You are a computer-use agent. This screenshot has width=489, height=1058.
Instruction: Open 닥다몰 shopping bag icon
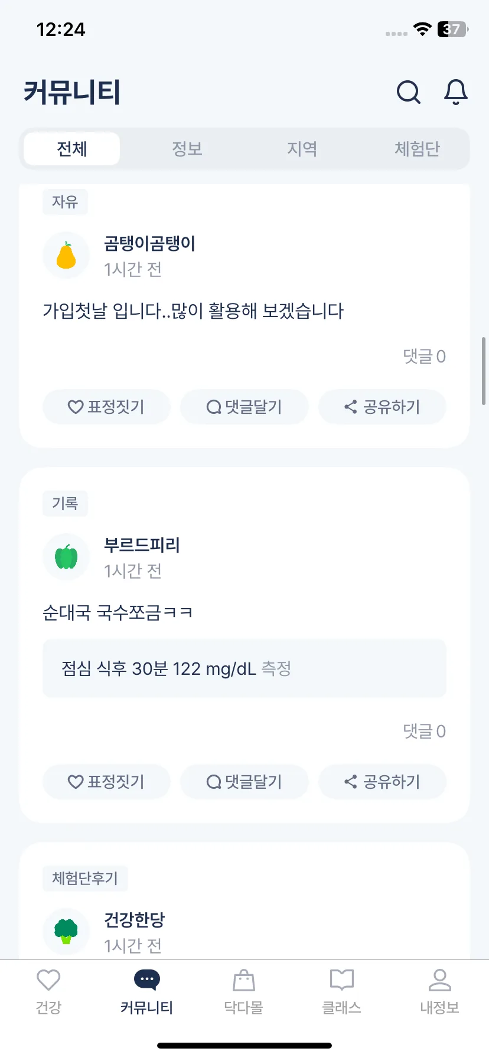click(x=244, y=992)
